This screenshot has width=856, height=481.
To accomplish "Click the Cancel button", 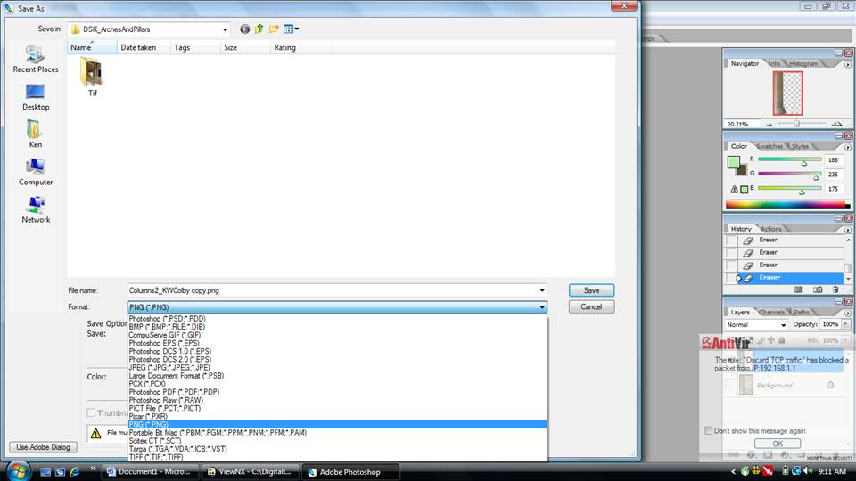I will 591,307.
